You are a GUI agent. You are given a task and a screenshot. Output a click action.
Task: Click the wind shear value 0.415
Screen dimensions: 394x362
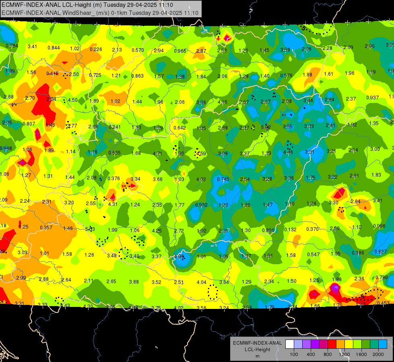[52, 73]
